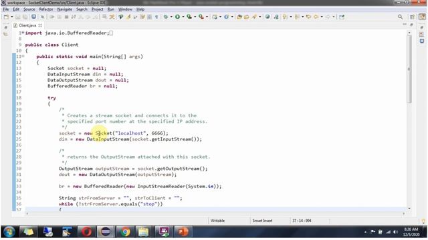Click the Pin Editor toolbar icon
The image size is (428, 240).
coord(342,17)
